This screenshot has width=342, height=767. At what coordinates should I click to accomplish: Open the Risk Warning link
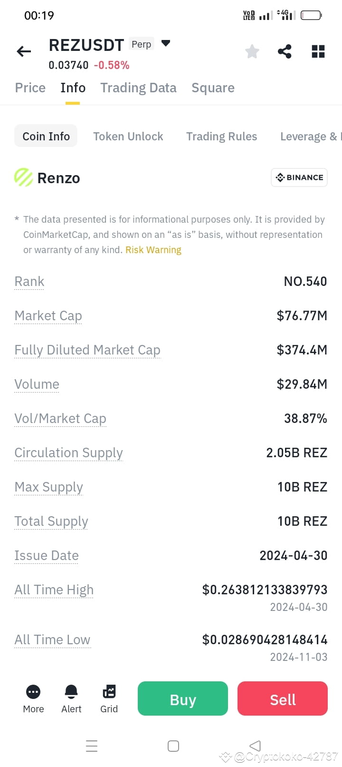(x=153, y=249)
